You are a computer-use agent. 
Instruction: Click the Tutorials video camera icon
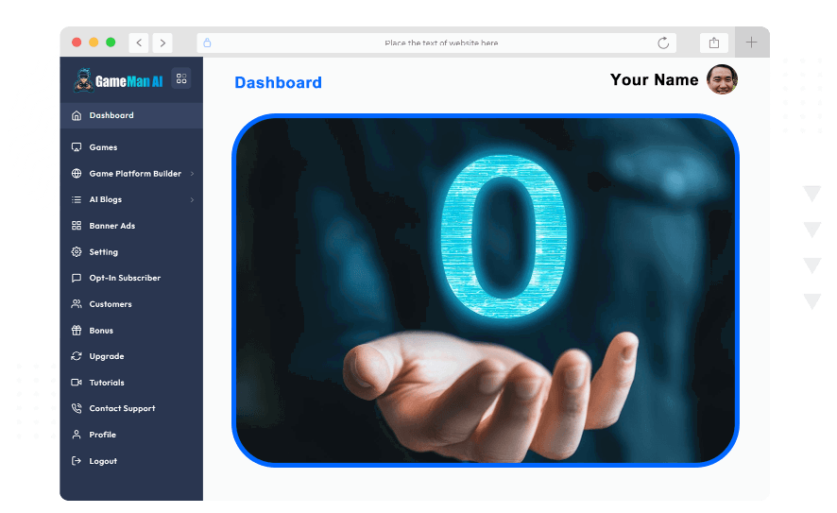77,383
